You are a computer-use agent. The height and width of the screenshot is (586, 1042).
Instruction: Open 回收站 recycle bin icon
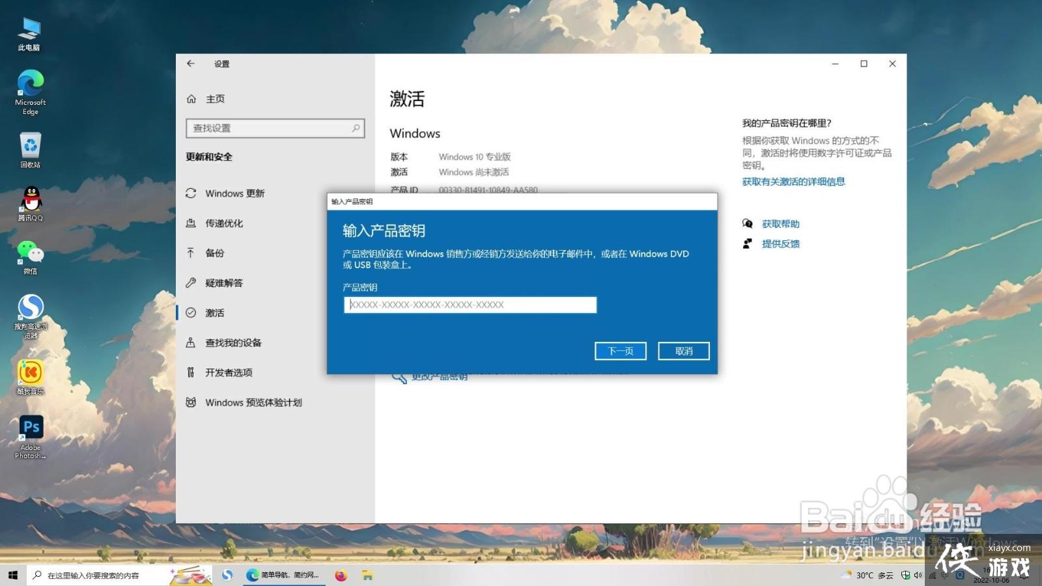[x=30, y=150]
